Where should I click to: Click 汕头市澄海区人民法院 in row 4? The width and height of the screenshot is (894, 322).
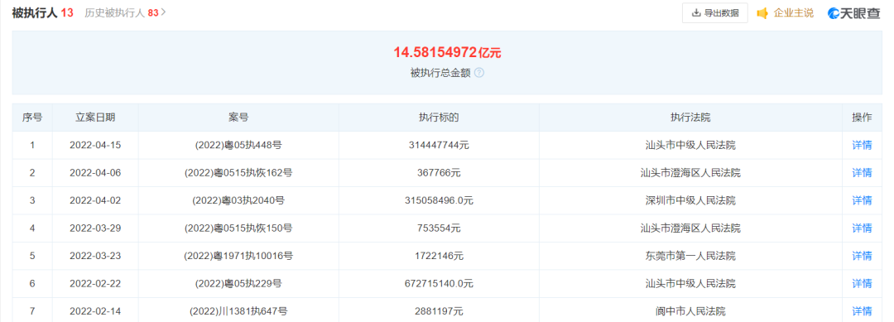point(690,228)
